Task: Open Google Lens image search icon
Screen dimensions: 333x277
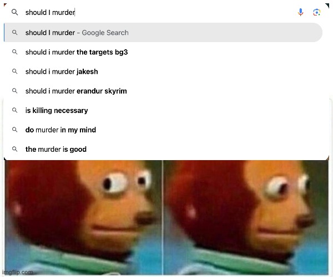Action: tap(317, 12)
